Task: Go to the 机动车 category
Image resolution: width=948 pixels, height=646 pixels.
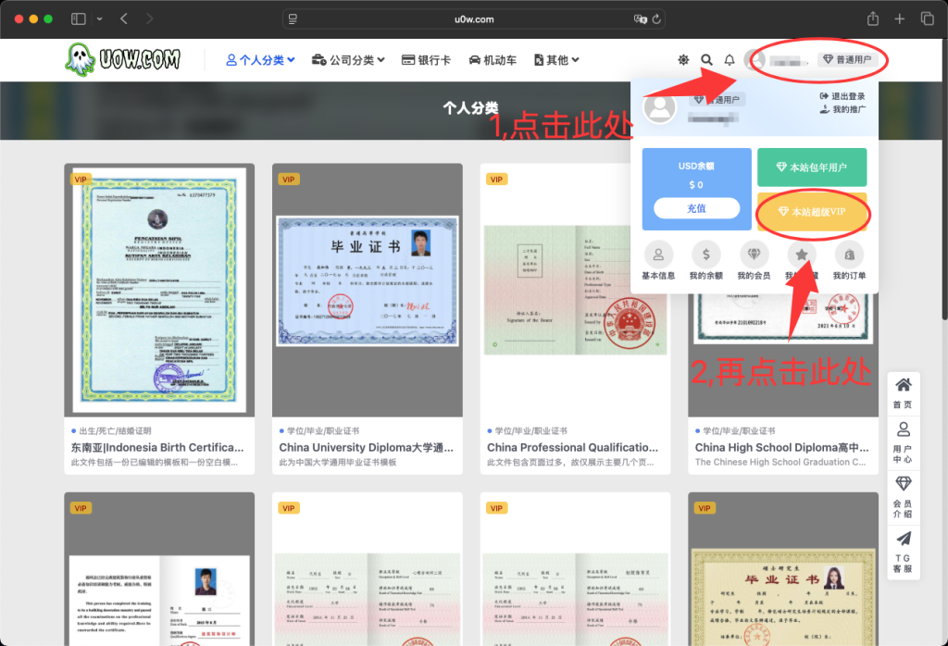Action: click(493, 60)
